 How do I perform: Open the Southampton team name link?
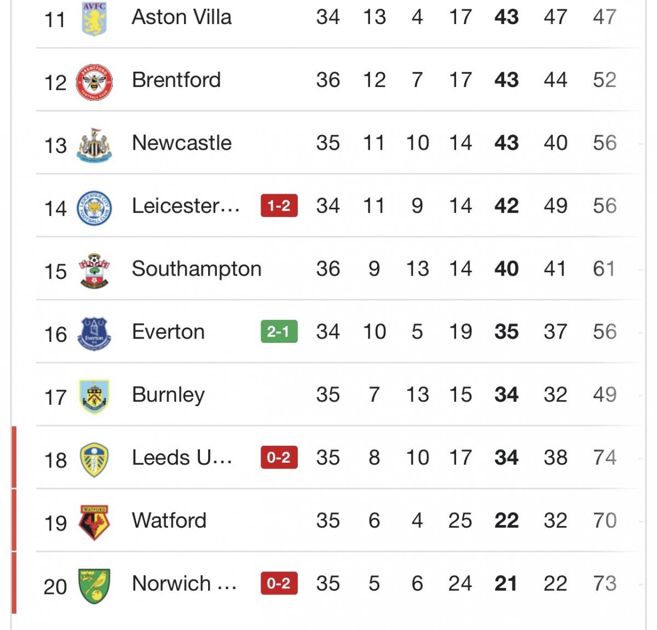pos(197,269)
